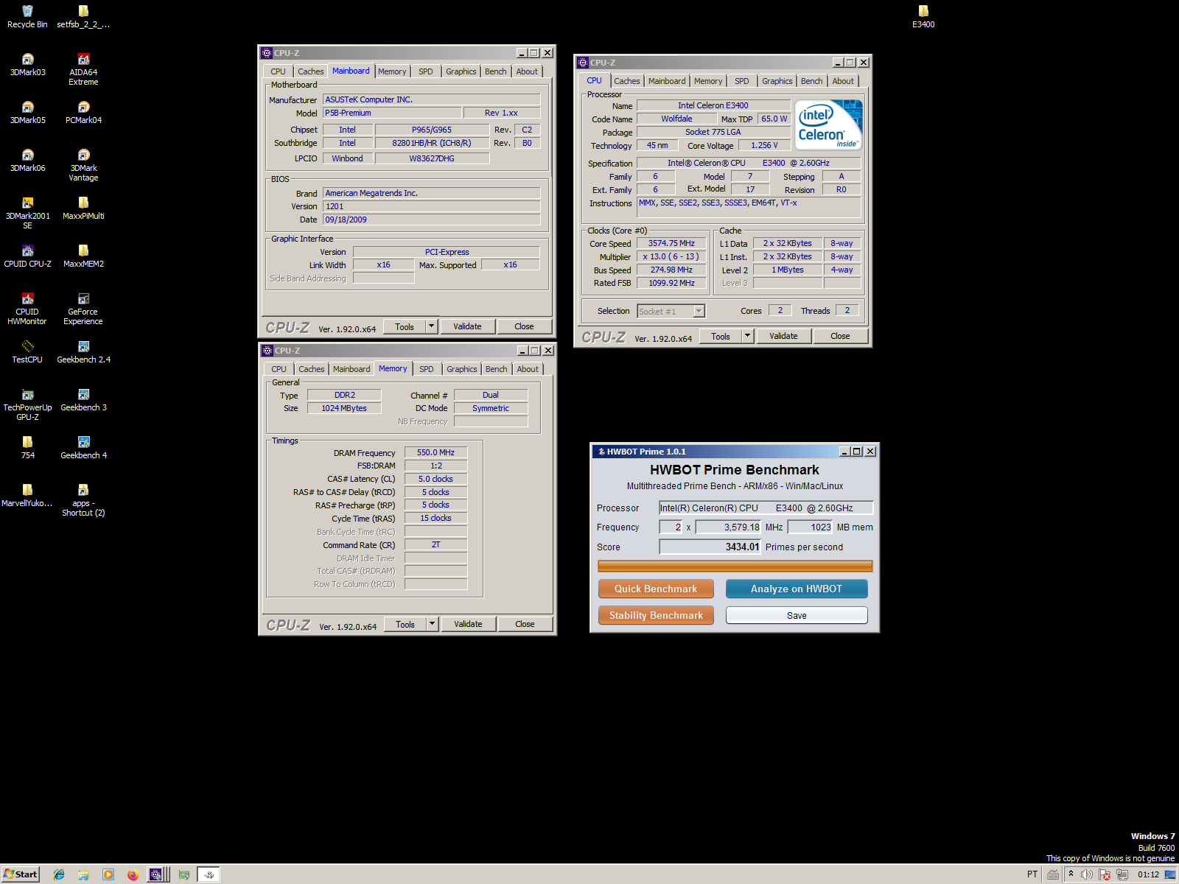Click the intel Celeron logo in CPU-Z
The height and width of the screenshot is (884, 1179).
tap(828, 125)
